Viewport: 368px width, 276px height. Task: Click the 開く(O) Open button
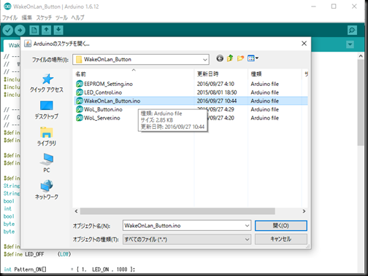click(x=281, y=226)
